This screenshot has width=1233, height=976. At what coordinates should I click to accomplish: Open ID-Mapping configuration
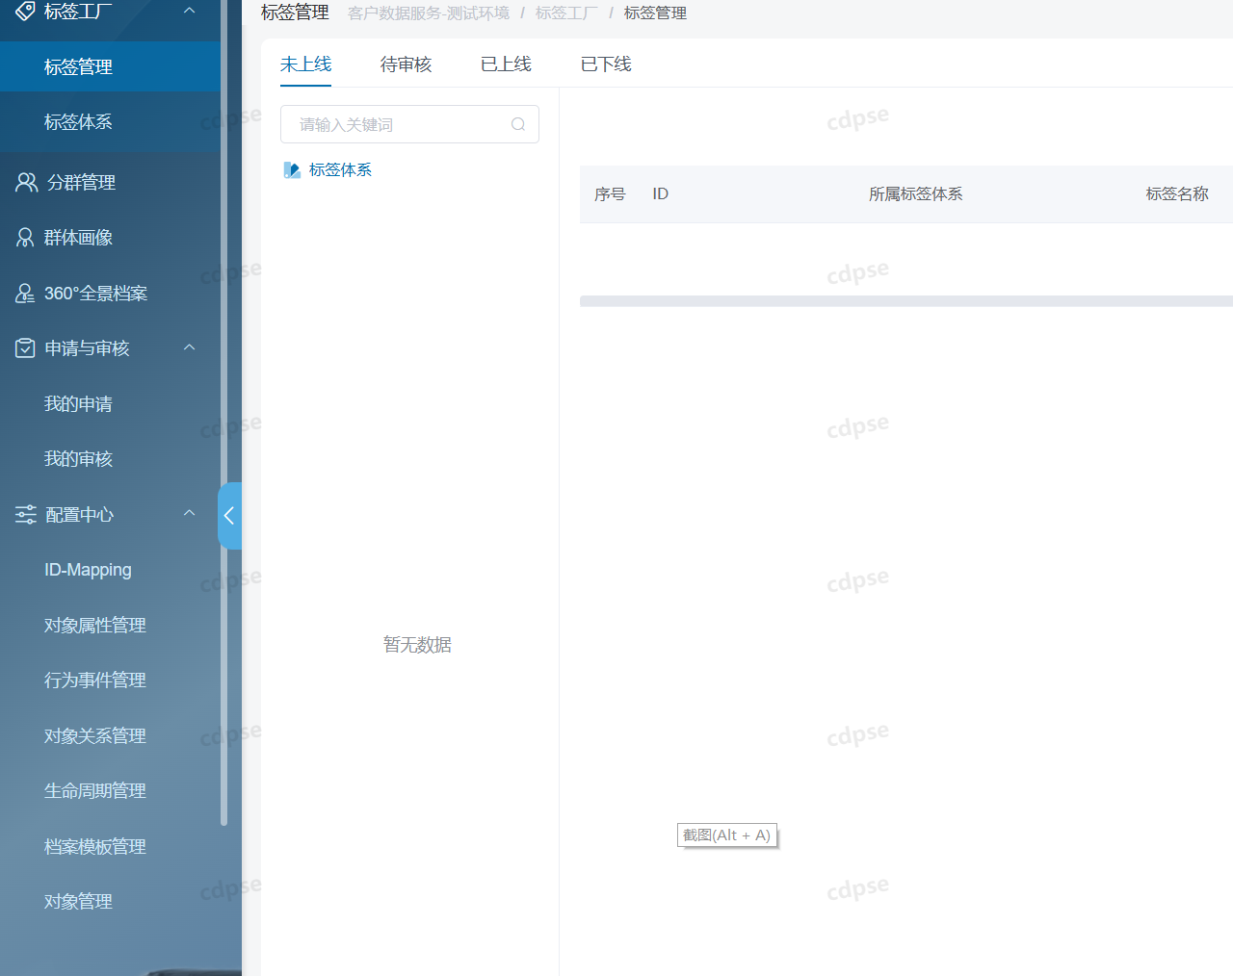[88, 570]
